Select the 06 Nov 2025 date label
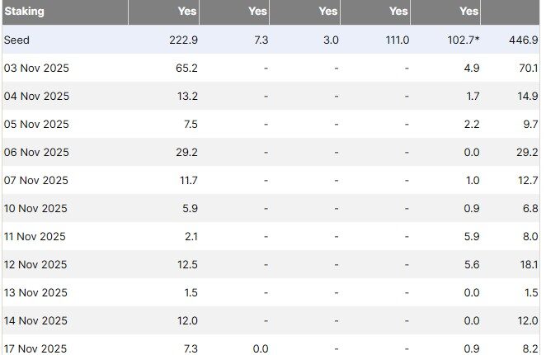Viewport: 546px width, 355px height. (x=36, y=152)
